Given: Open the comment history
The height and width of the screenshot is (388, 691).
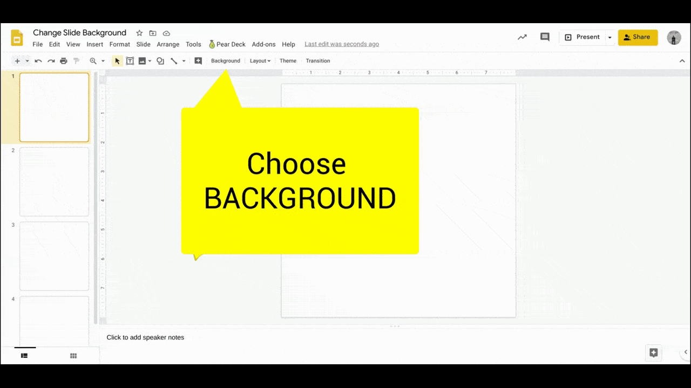Looking at the screenshot, I should (x=545, y=37).
